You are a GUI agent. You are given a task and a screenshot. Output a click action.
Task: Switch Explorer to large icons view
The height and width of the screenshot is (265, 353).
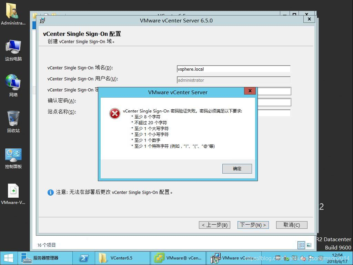tap(309, 245)
